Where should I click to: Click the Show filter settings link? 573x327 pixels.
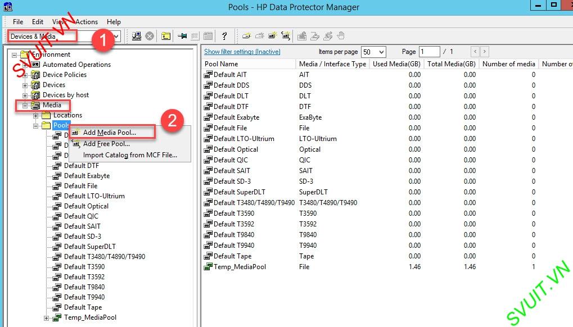[242, 52]
